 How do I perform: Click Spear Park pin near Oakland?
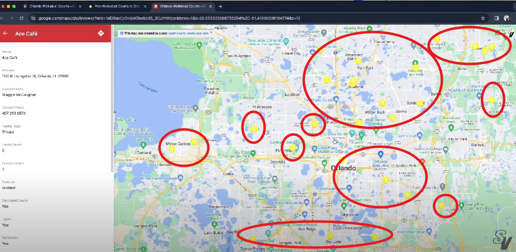[x=143, y=144]
